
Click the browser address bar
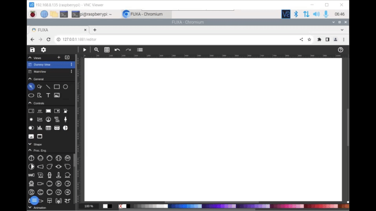[176, 39]
